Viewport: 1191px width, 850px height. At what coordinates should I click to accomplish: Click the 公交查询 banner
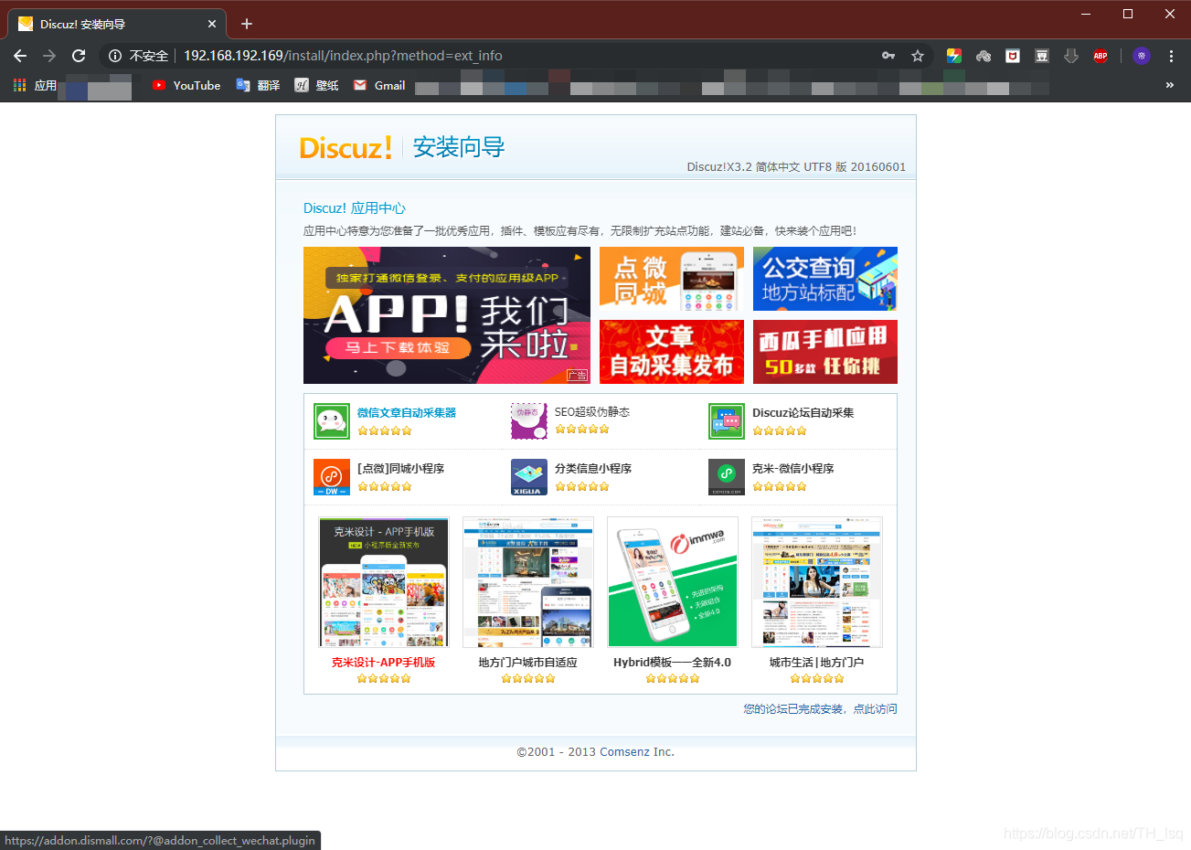(x=825, y=279)
